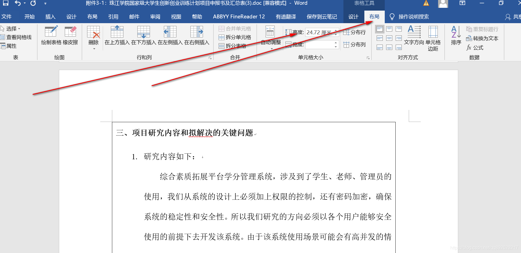
Task: Switch to the 插入 tab
Action: point(50,17)
